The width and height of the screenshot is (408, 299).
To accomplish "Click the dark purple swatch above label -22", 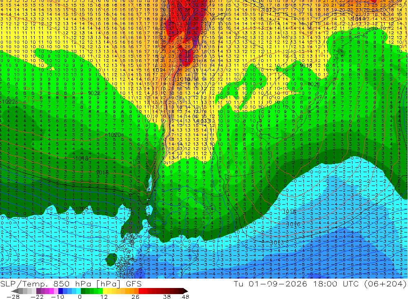I will 38,291.
